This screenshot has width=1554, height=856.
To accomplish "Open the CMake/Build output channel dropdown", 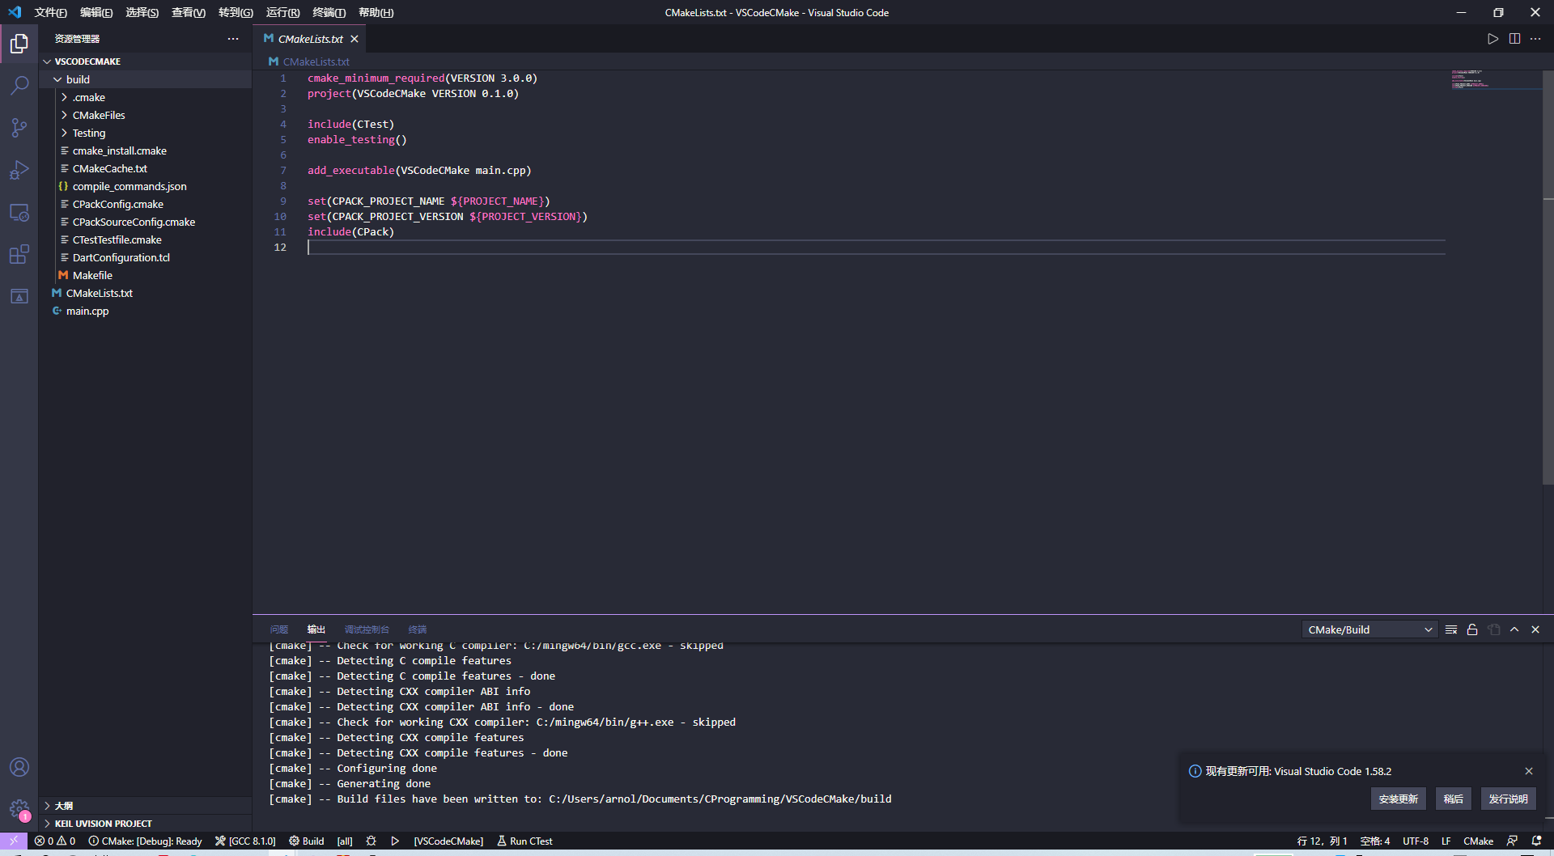I will tap(1369, 629).
